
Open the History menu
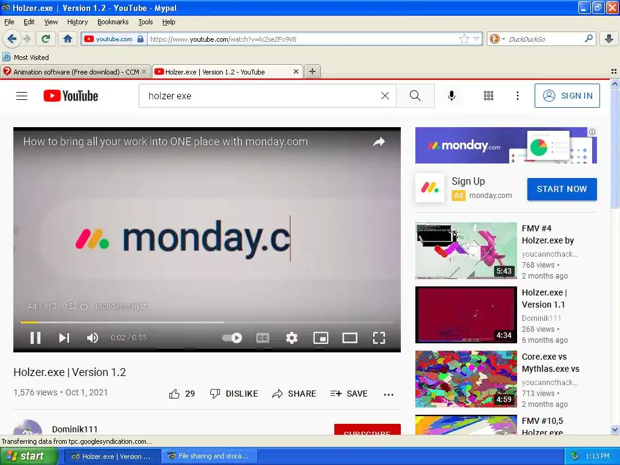point(77,22)
